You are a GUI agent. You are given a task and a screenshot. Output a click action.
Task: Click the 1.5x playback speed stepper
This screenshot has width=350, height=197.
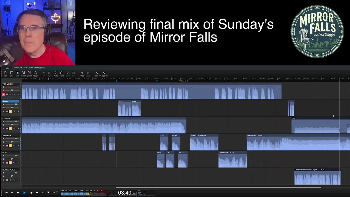pos(57,193)
